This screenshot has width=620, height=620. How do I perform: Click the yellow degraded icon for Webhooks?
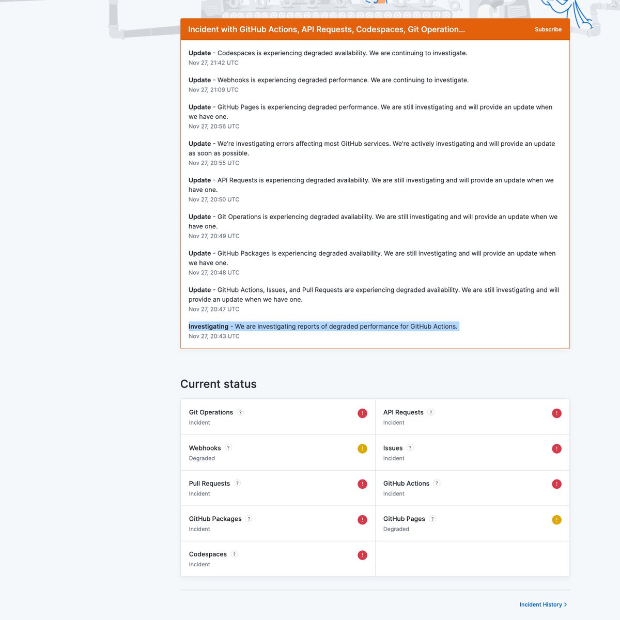pos(363,449)
